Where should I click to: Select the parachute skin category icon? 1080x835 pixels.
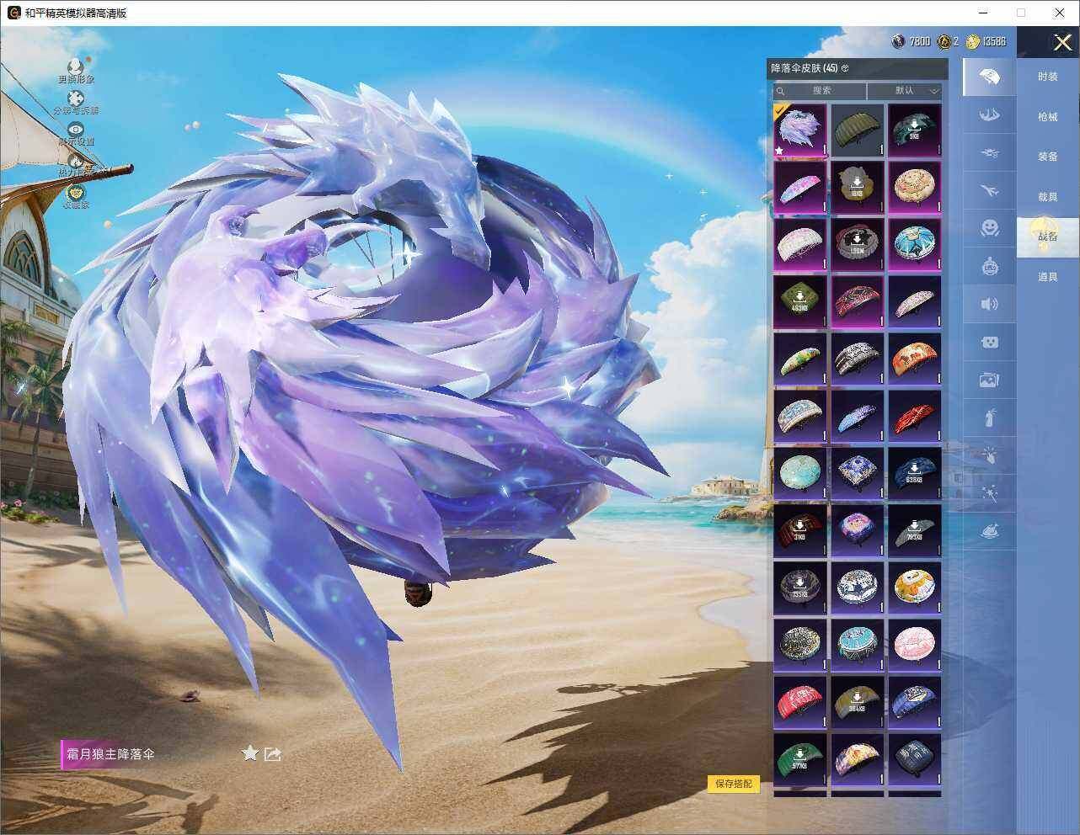coord(990,77)
